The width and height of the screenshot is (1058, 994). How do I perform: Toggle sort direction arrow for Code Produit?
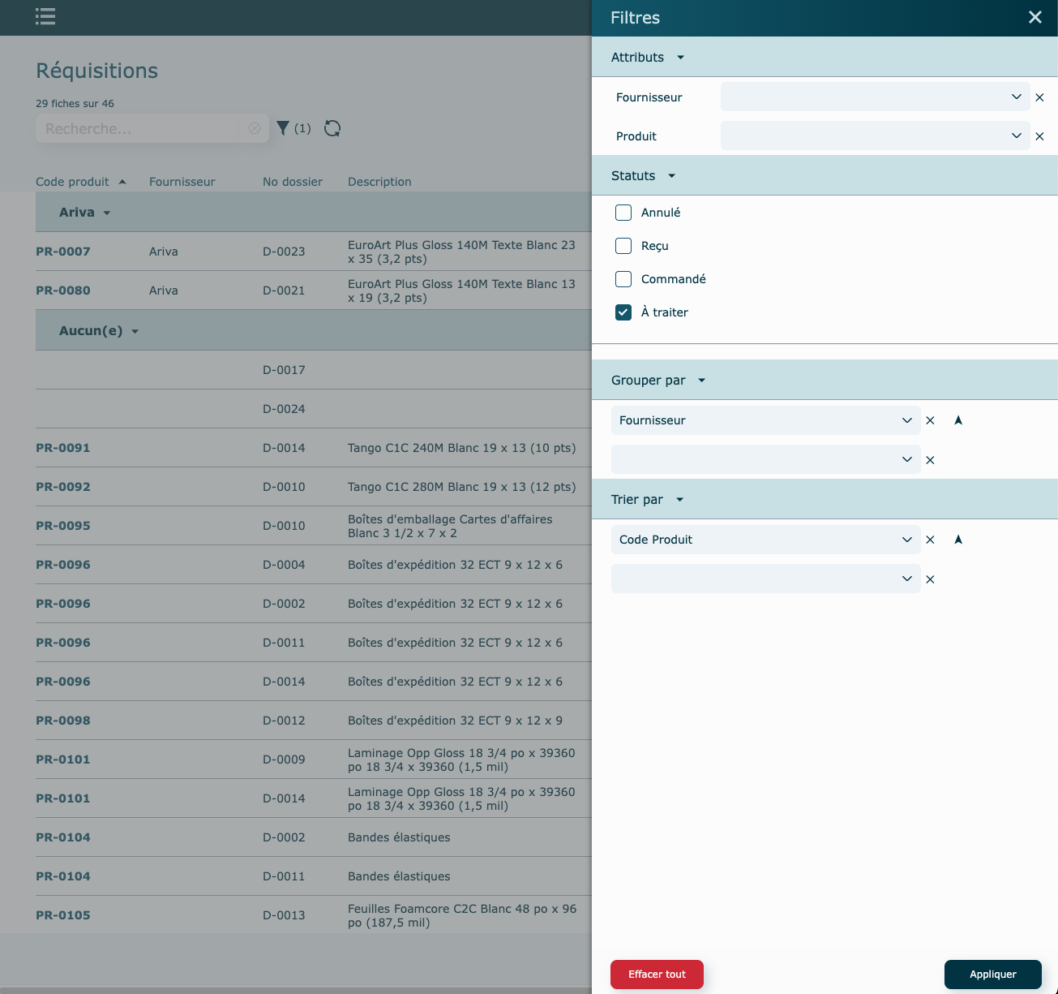click(958, 540)
